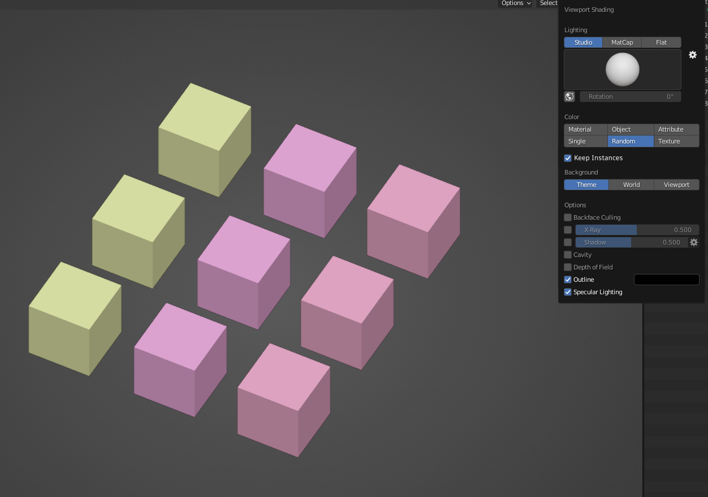Open the Outline color swatch

click(667, 280)
